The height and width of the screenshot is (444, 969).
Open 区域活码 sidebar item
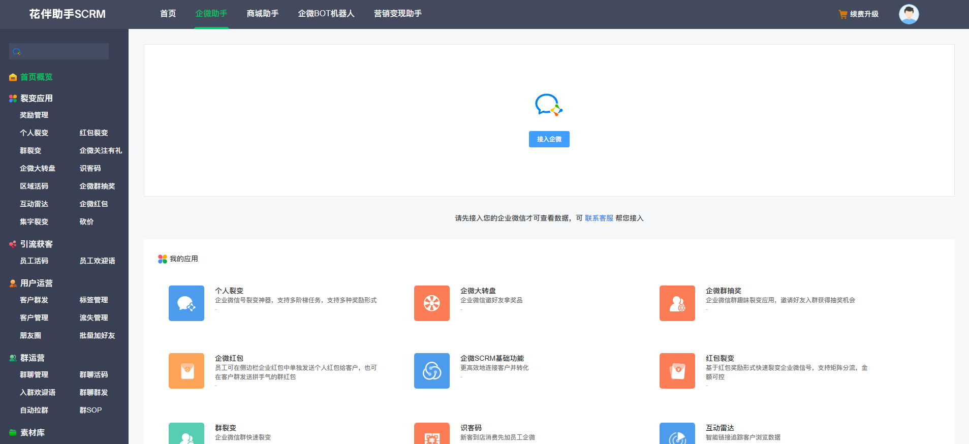tap(34, 186)
